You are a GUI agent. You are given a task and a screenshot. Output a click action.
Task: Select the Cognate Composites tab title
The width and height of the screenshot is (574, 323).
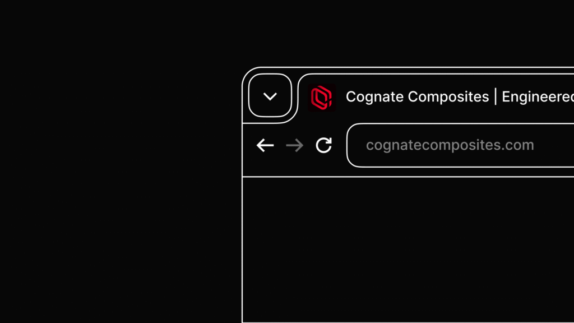pyautogui.click(x=460, y=96)
